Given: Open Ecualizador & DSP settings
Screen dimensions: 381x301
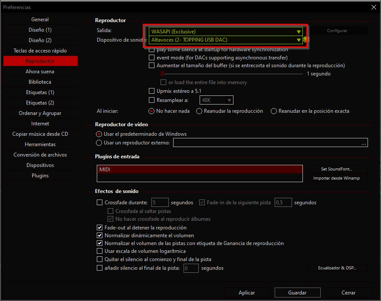Looking at the screenshot, I should [337, 268].
